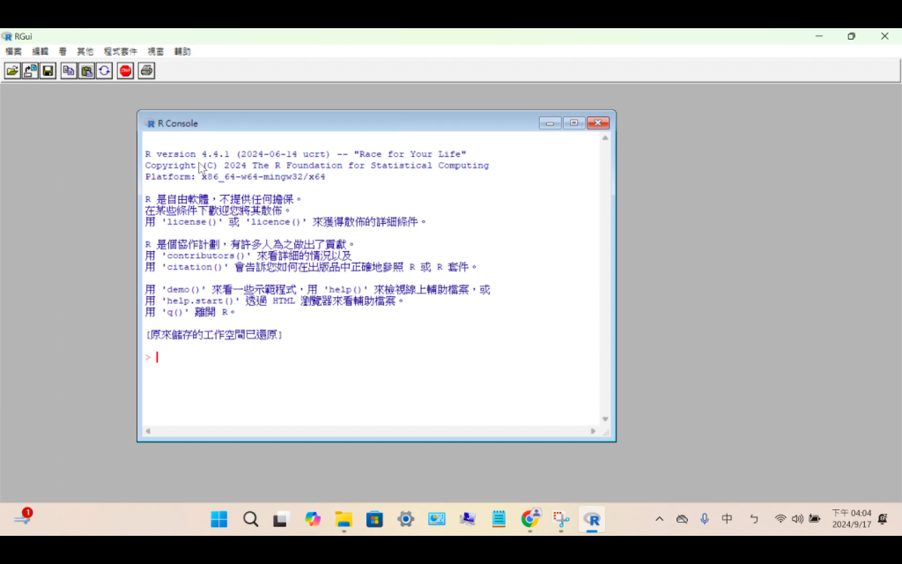The image size is (902, 564).
Task: Click the RGui title bar R icon
Action: click(7, 36)
